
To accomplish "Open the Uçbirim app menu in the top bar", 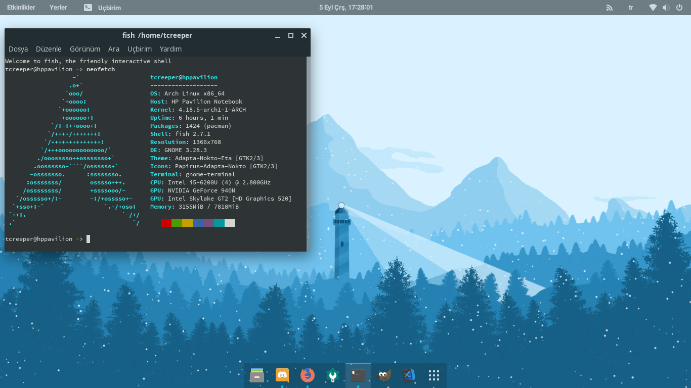I will coord(103,8).
